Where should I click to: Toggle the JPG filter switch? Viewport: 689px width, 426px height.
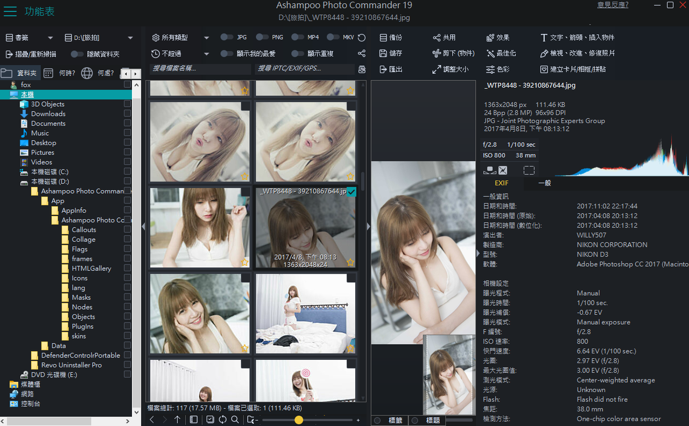coord(227,37)
